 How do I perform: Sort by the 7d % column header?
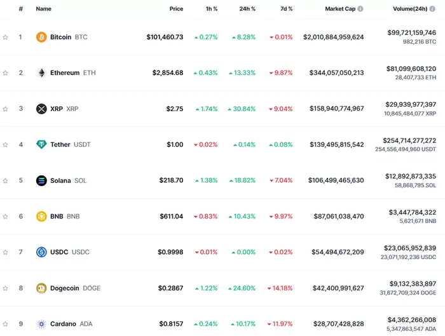point(286,9)
